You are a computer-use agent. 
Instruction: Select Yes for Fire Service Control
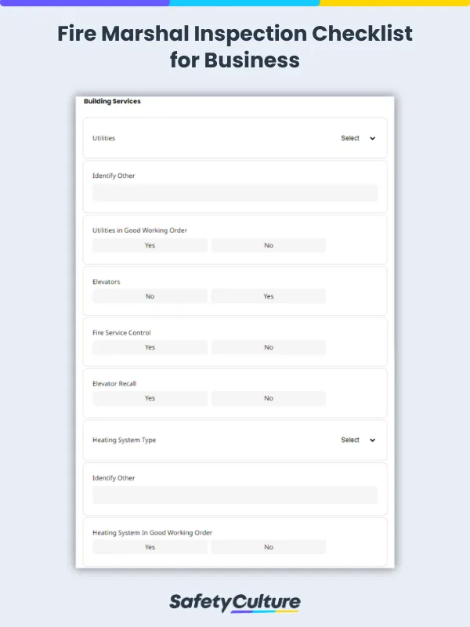point(149,347)
